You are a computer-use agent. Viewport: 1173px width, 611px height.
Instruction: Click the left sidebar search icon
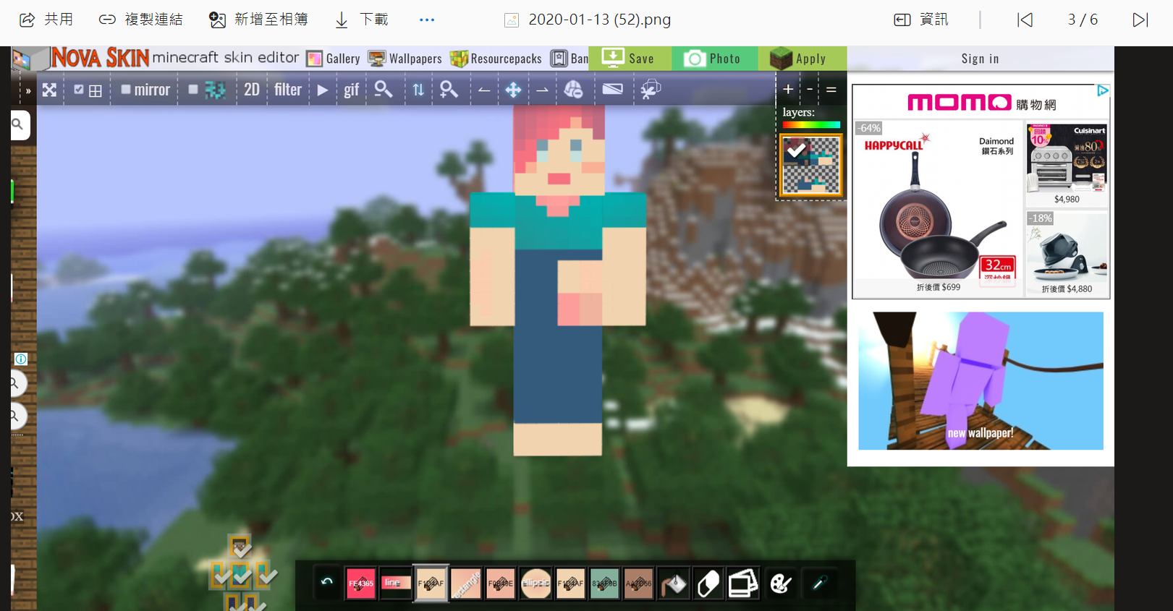pos(17,124)
